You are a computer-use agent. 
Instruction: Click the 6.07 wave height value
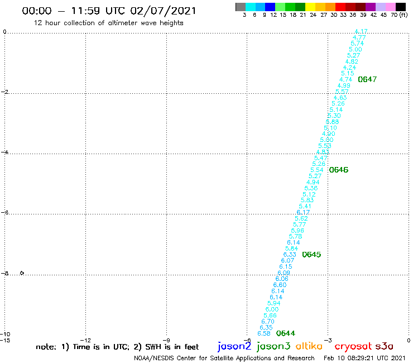click(287, 261)
